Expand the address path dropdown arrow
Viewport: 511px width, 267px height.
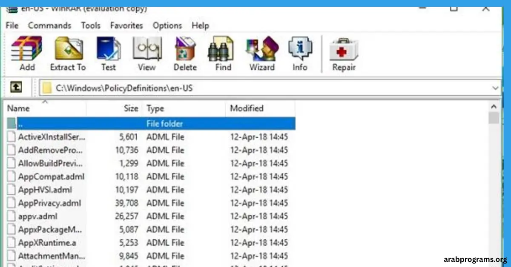click(495, 88)
